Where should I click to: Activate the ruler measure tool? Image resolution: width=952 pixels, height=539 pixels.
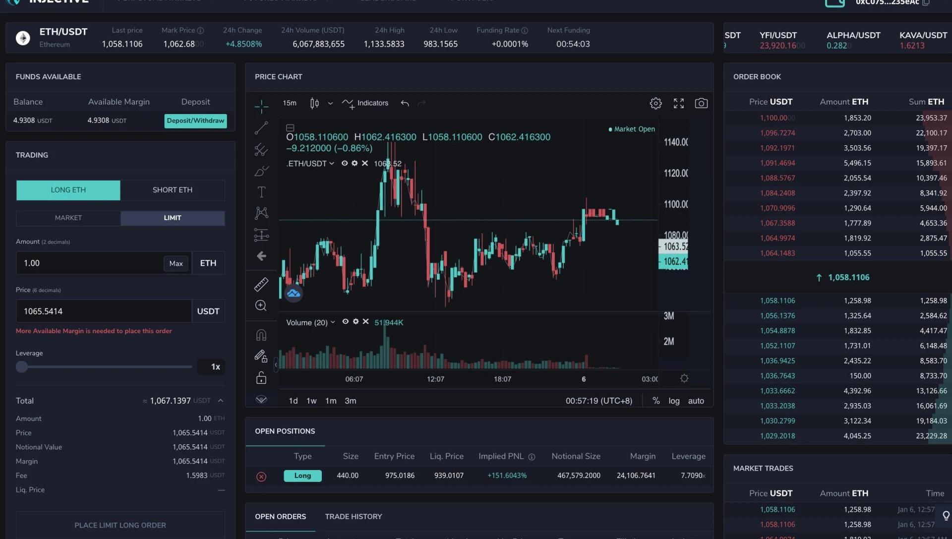click(x=261, y=284)
